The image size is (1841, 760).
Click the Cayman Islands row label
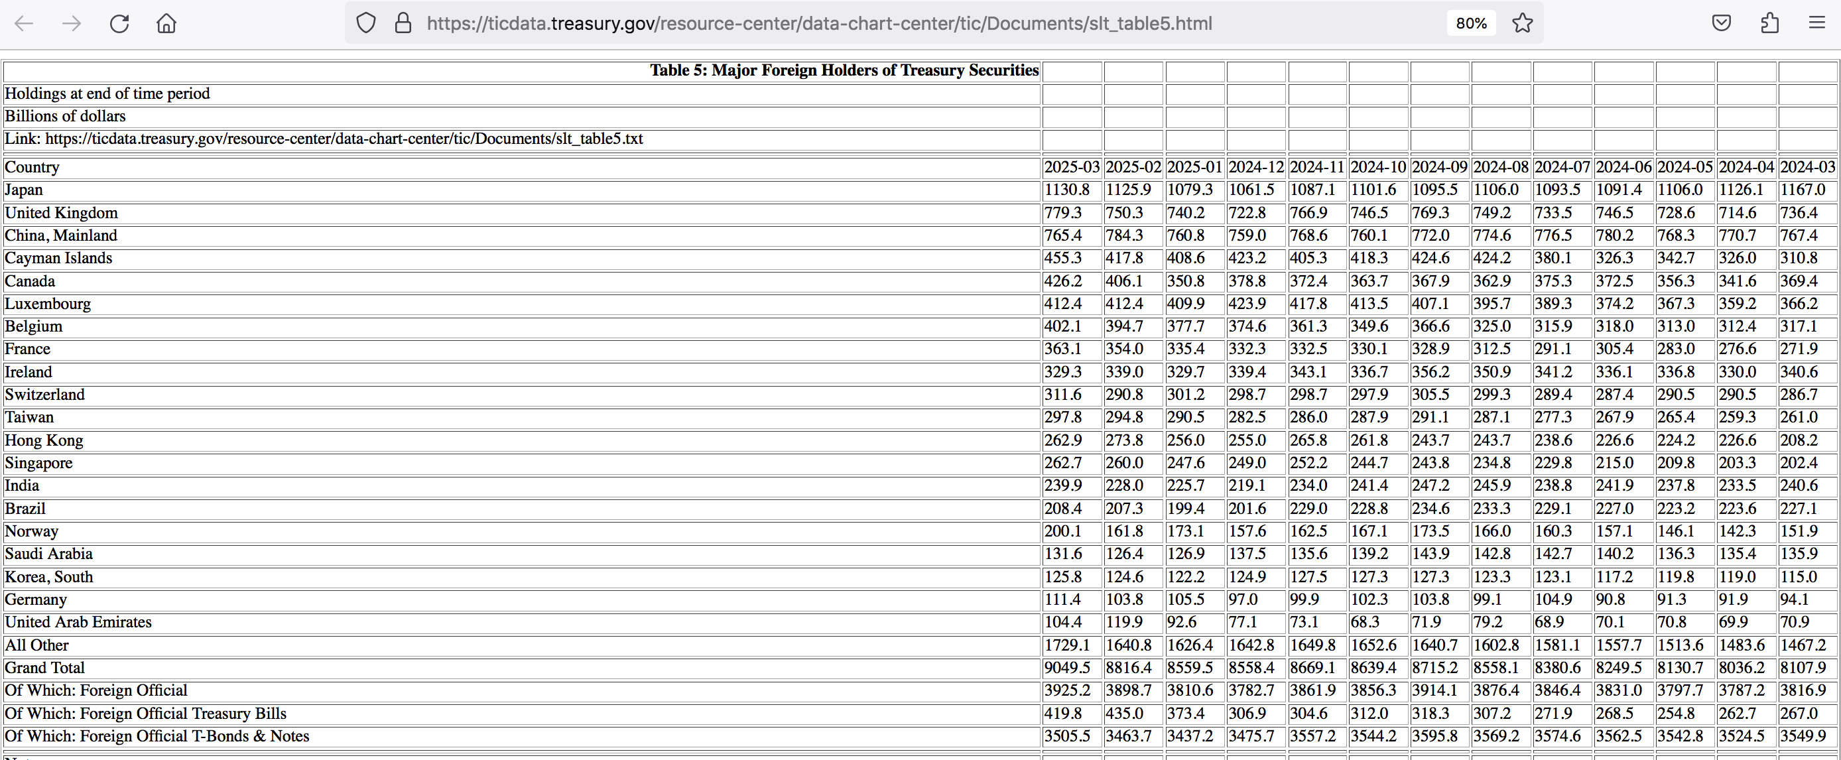tap(58, 258)
